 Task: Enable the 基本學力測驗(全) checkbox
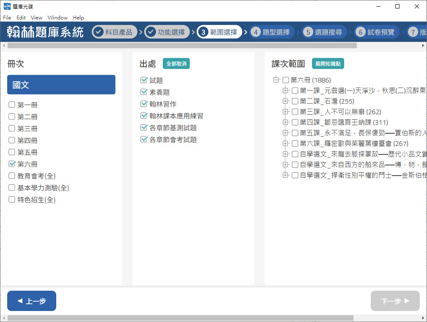[x=12, y=187]
